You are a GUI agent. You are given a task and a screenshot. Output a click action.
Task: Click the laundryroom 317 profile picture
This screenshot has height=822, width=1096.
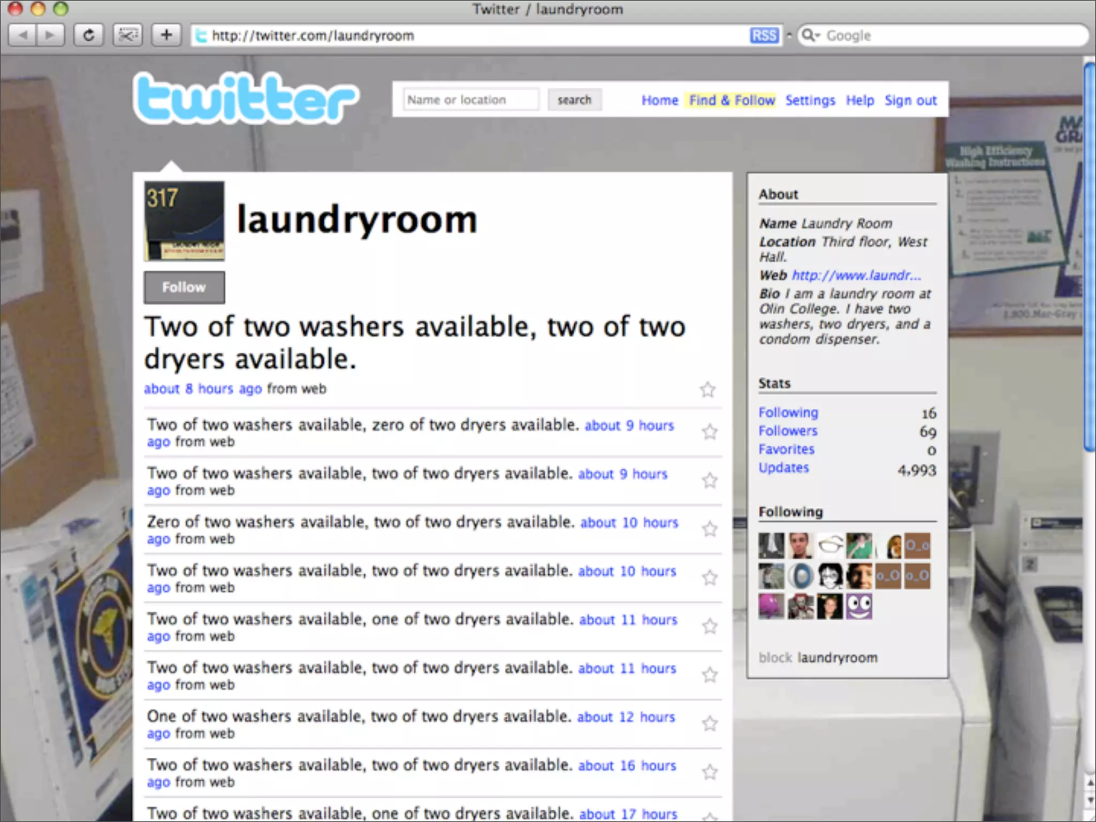pos(184,221)
